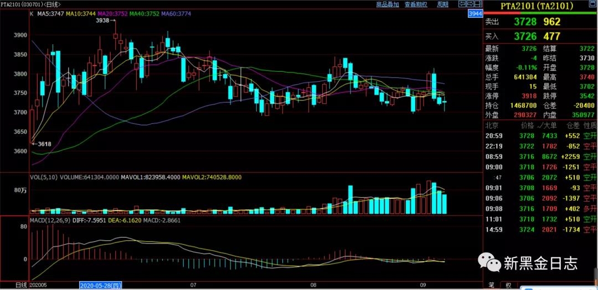Viewport: 598px width, 290px height.
Task: Select the 2020-05-28(四) date marker
Action: tap(100, 285)
